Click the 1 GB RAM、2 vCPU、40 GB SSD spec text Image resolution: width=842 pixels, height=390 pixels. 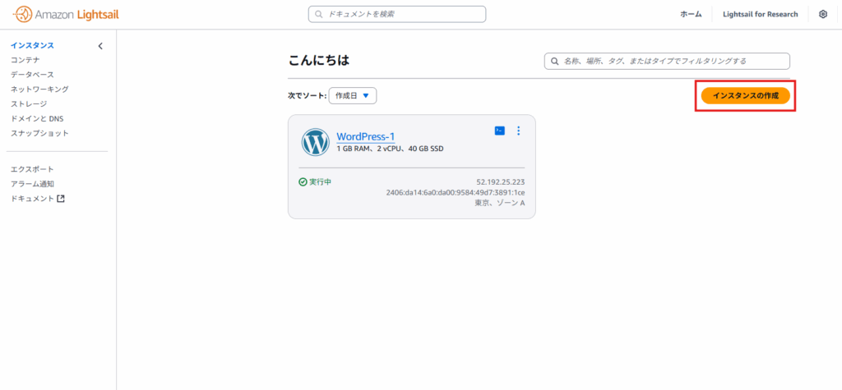[390, 149]
